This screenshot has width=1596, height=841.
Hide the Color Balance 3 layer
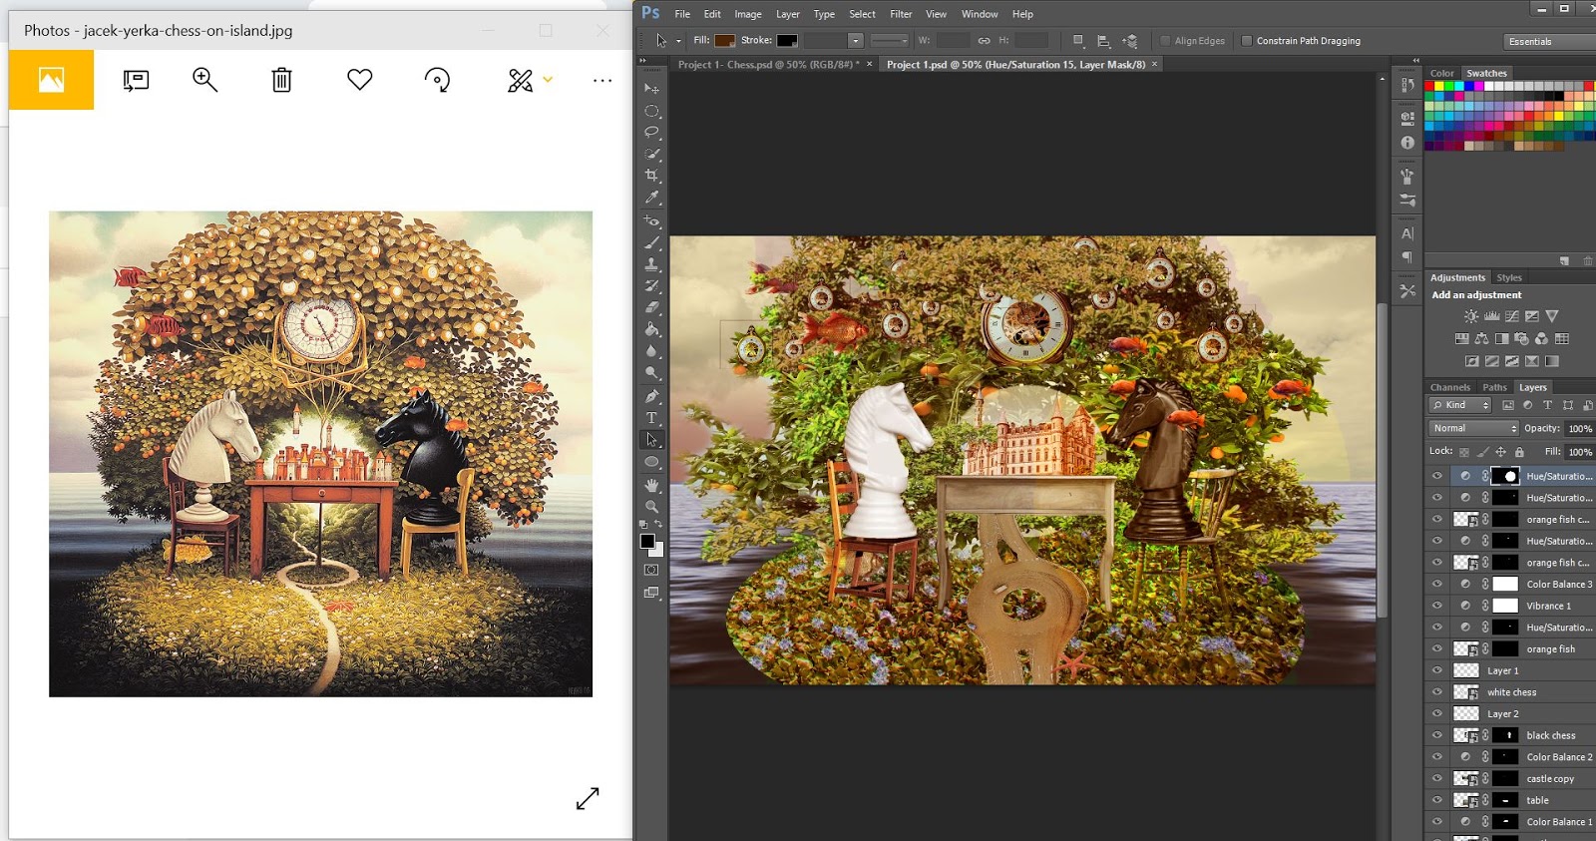(1437, 585)
